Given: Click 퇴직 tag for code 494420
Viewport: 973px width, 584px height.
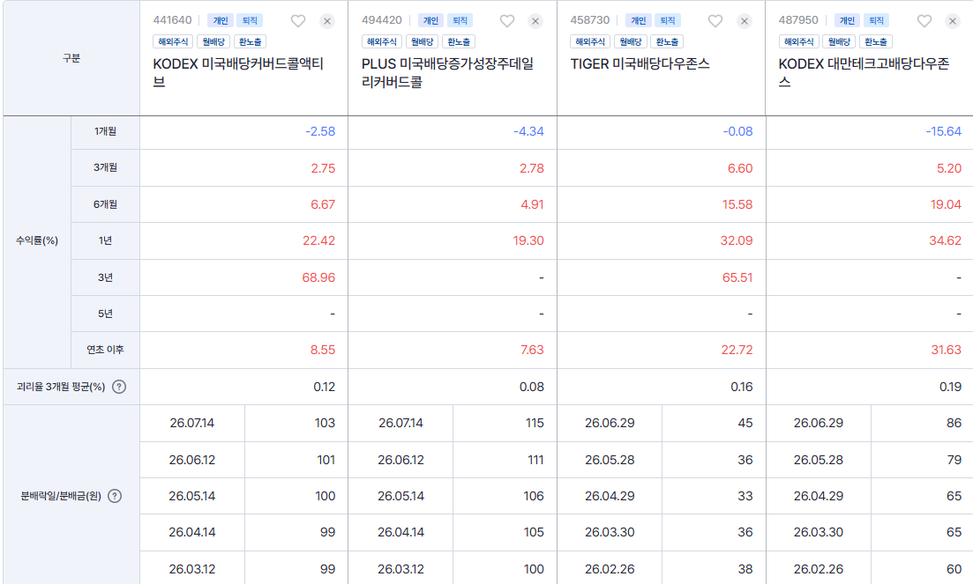Looking at the screenshot, I should coord(460,20).
